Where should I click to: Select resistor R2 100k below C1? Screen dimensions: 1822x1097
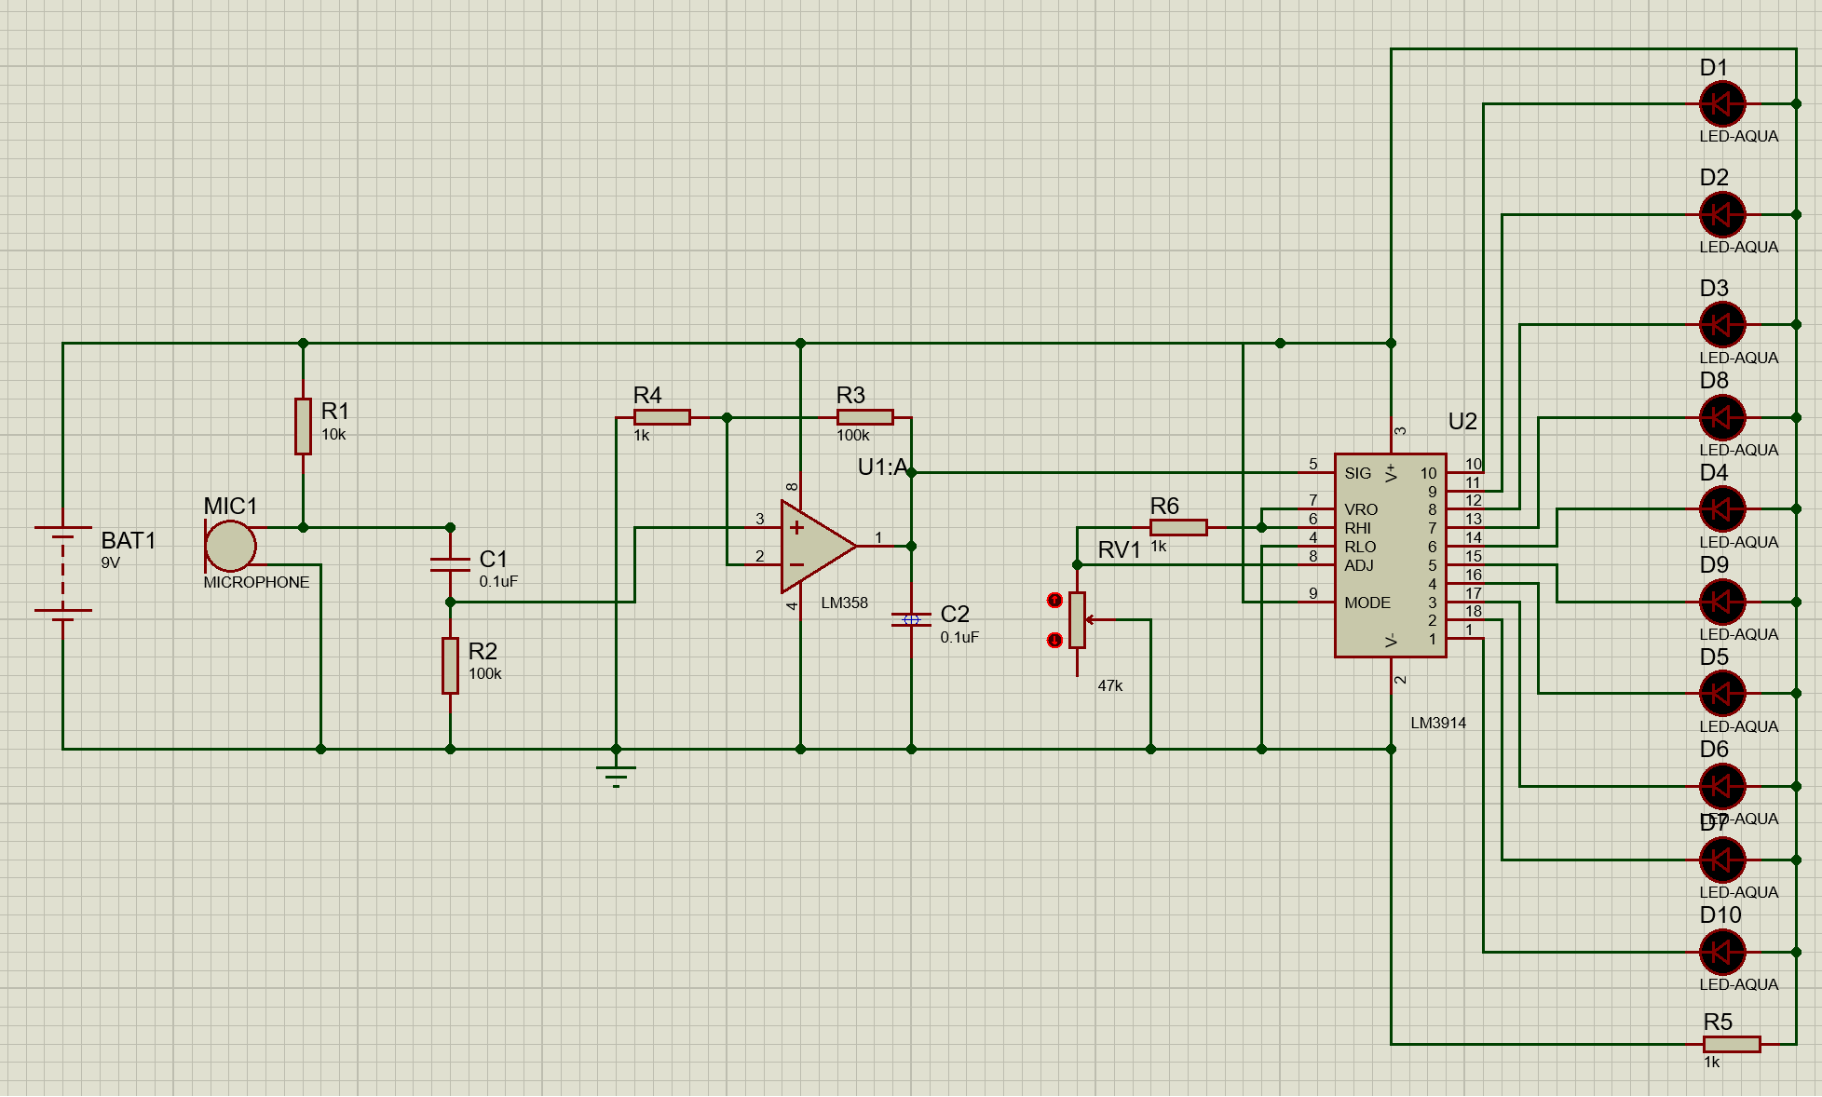tap(449, 666)
